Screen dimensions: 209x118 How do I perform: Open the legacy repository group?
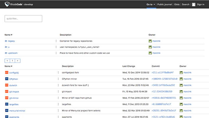pyautogui.click(x=11, y=41)
